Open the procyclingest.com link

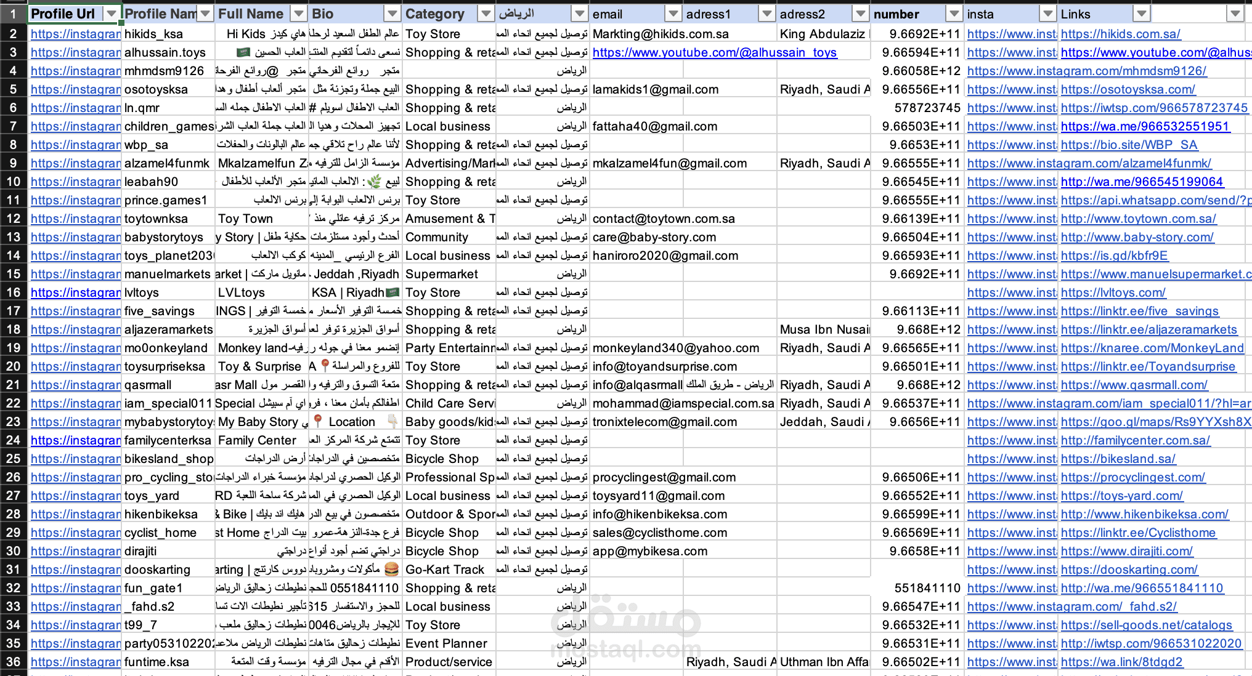1133,477
